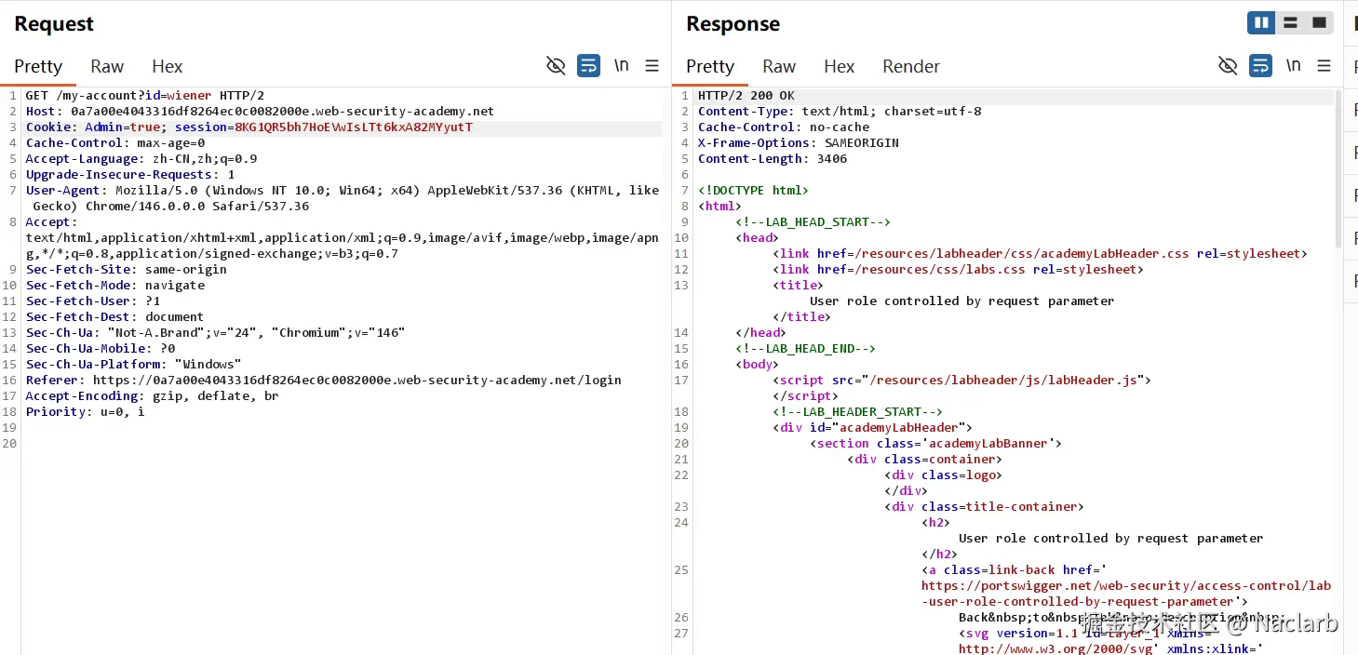Viewport: 1358px width, 655px height.
Task: Click the '<div class=logo>' line
Action: click(943, 475)
